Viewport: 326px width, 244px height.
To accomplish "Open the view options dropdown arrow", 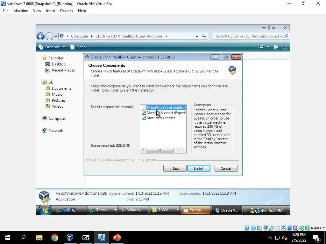I will point(268,47).
